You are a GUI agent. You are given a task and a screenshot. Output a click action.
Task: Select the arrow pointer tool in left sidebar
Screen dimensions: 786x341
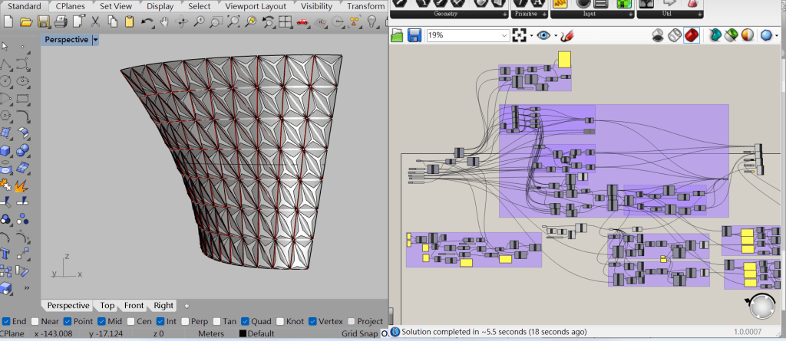coord(5,47)
